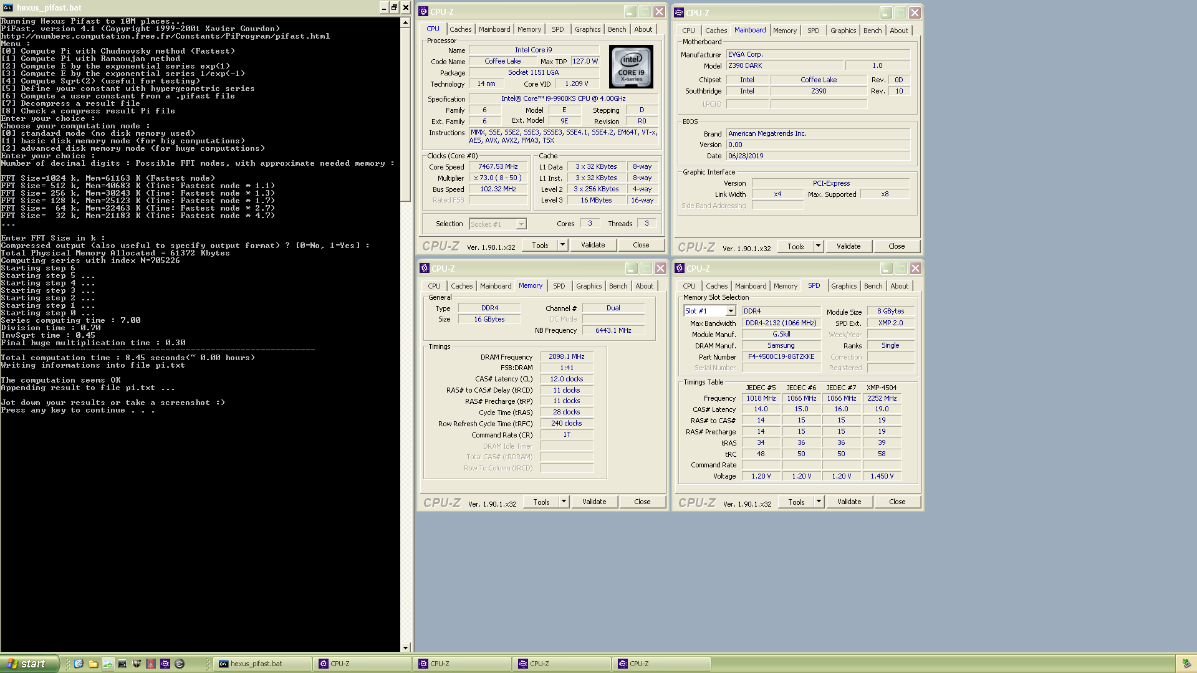The height and width of the screenshot is (673, 1197).
Task: Switch to hexus_pifast.bat taskbar button
Action: [x=262, y=664]
